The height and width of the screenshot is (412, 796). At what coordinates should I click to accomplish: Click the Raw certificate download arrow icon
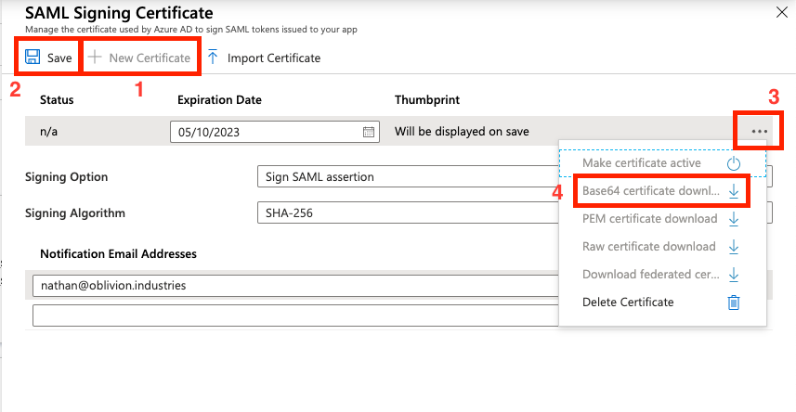(734, 247)
